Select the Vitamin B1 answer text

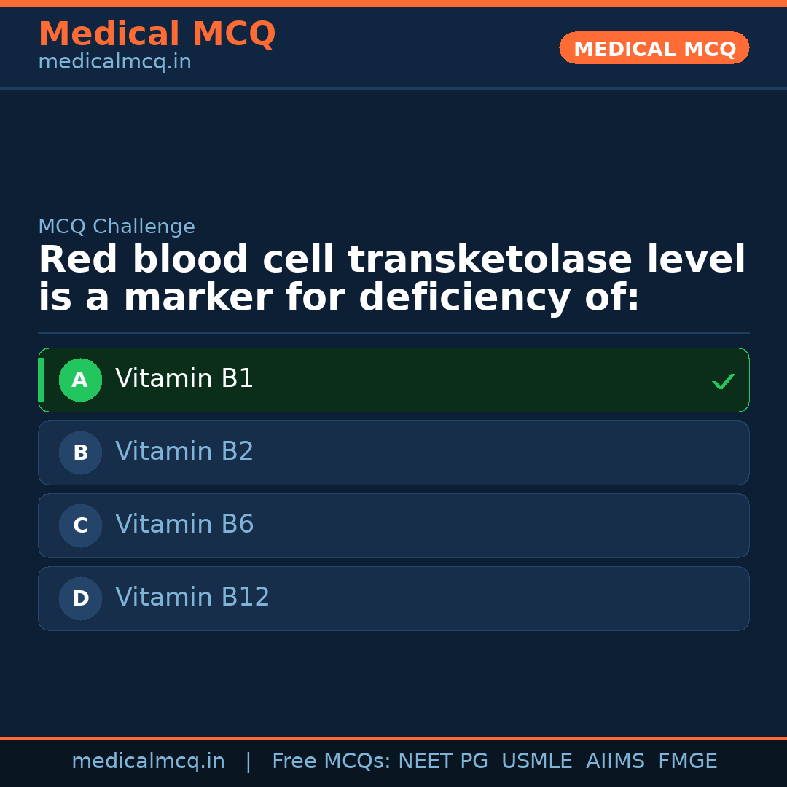click(x=184, y=379)
